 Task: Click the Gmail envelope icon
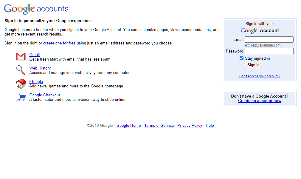(x=21, y=57)
